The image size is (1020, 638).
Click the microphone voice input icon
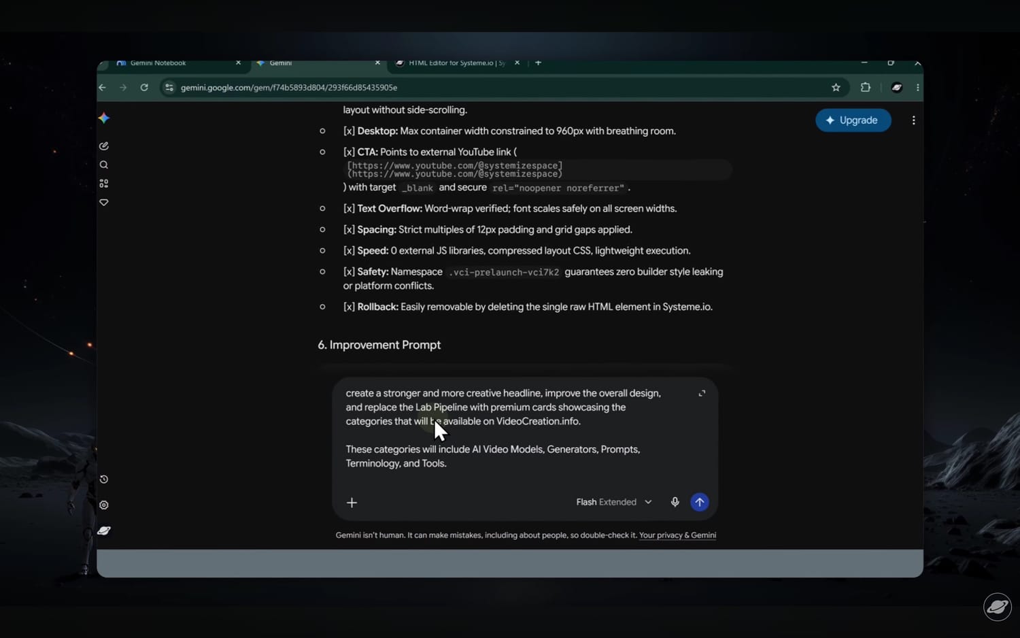pos(675,502)
